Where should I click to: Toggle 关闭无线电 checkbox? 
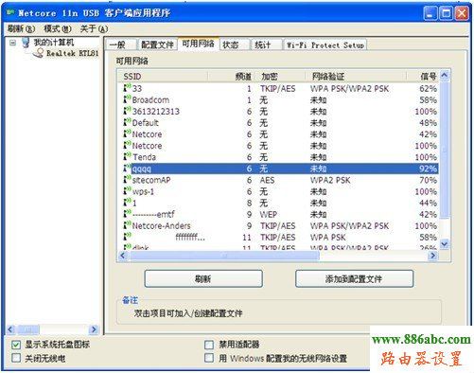pos(16,358)
